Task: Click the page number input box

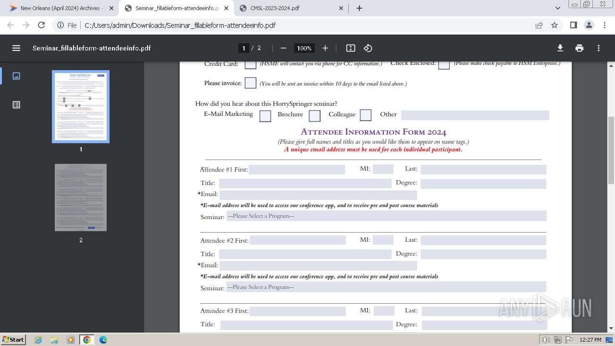Action: click(244, 48)
